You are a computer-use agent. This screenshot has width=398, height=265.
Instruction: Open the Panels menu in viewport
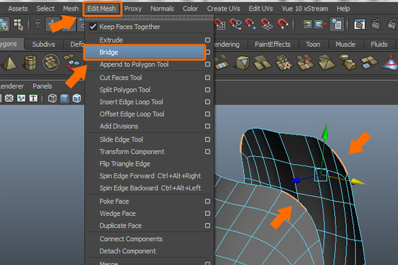pyautogui.click(x=42, y=86)
